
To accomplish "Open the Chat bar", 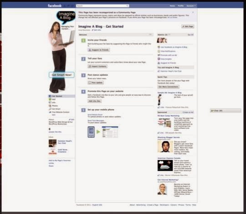I will (225, 110).
